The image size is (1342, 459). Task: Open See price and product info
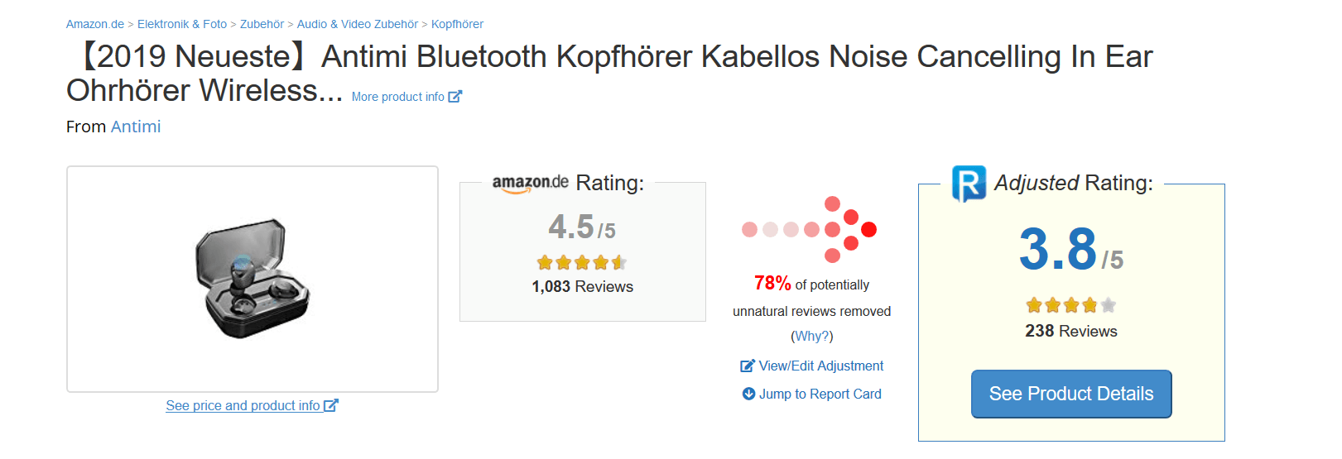click(243, 405)
